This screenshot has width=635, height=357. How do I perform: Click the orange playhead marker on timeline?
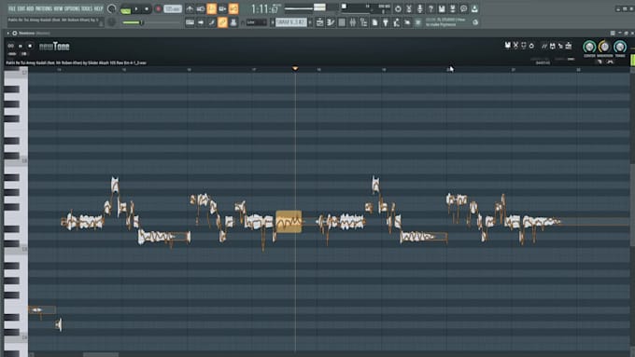[x=295, y=68]
